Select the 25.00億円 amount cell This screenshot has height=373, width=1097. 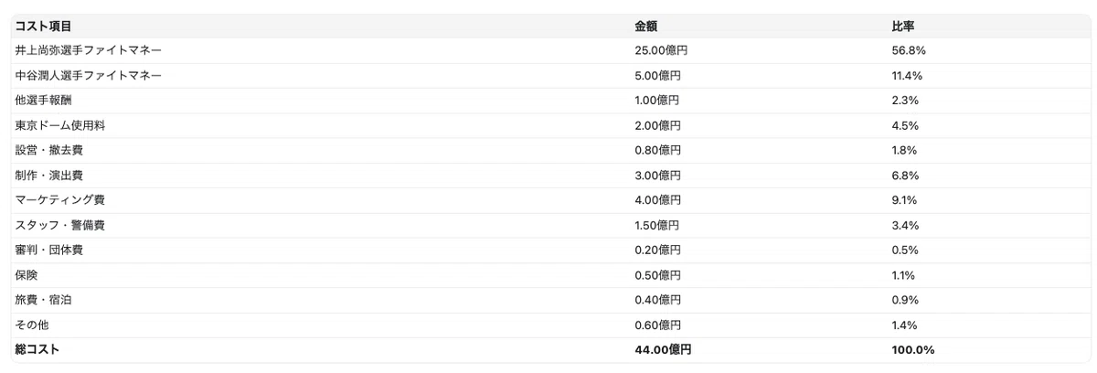pos(661,50)
